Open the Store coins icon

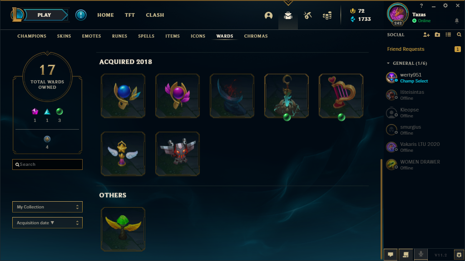327,15
